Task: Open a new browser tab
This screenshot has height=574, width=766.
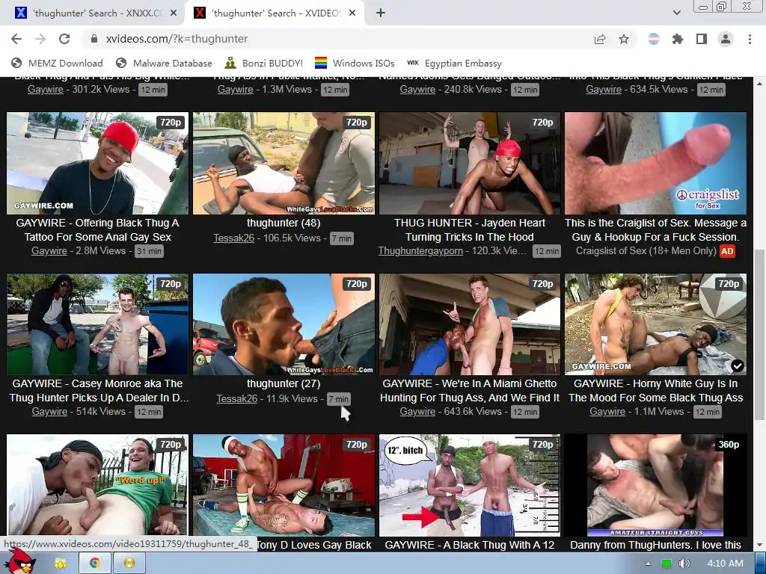Action: click(381, 13)
